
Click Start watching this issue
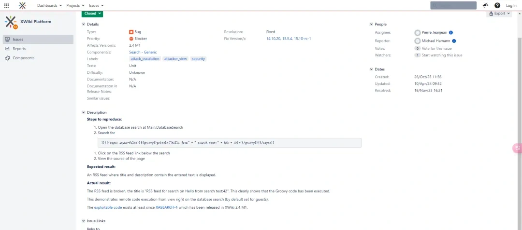click(x=442, y=55)
